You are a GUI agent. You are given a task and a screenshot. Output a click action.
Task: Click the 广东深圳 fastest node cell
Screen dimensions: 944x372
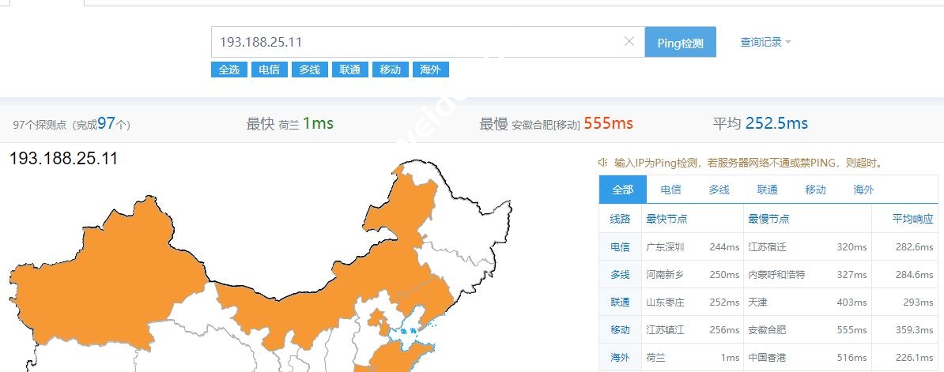(x=665, y=247)
